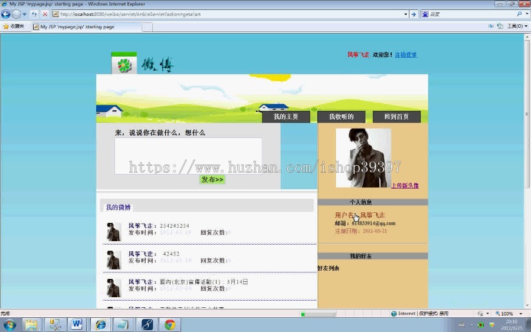Click the large profile photo

point(363,157)
